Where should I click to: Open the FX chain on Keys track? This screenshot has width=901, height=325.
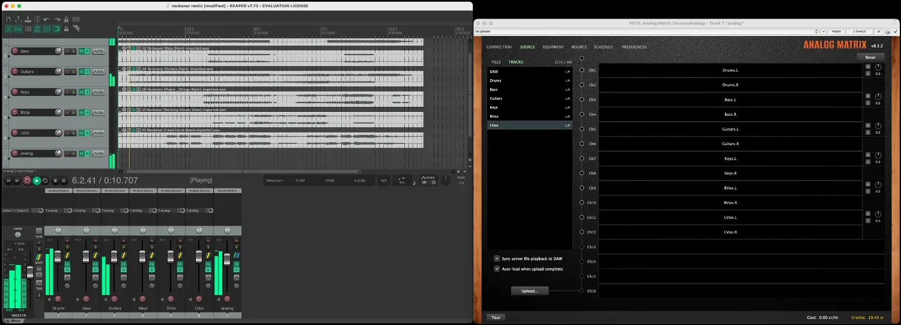[80, 92]
